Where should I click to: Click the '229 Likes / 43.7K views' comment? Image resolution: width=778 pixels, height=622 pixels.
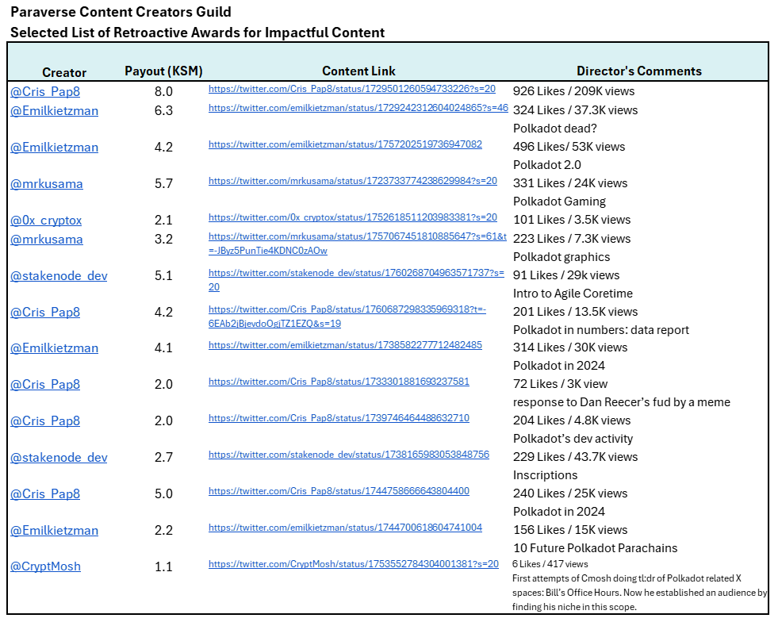[x=575, y=457]
